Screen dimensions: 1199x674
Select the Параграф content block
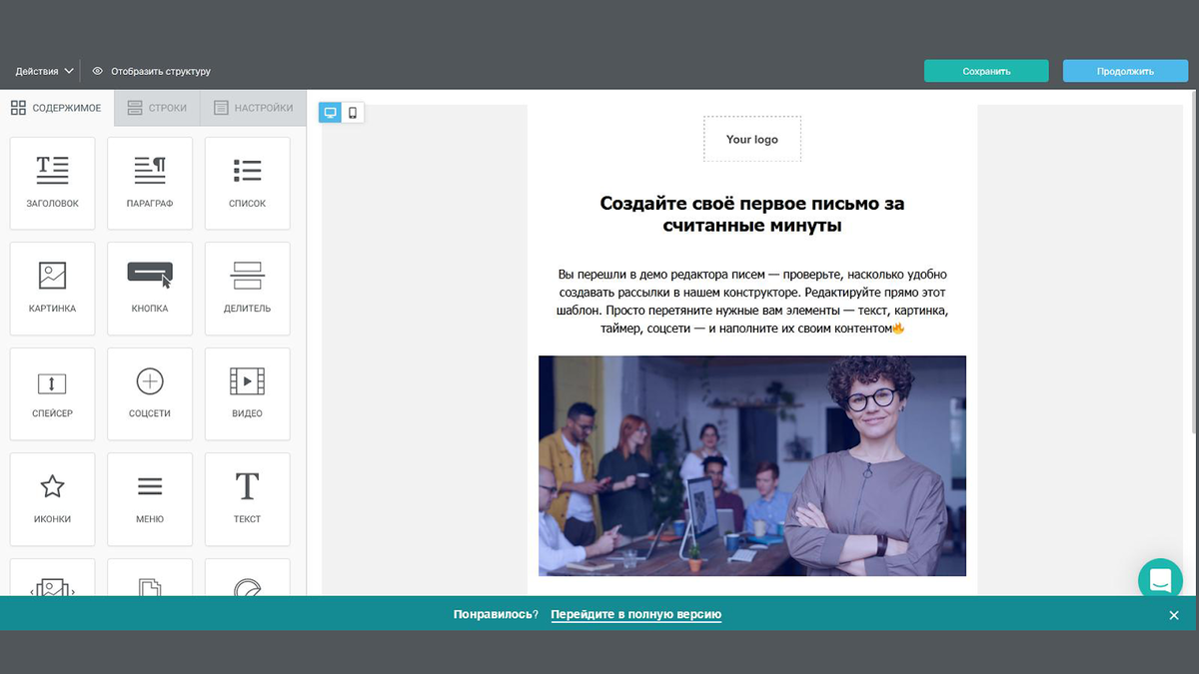150,183
